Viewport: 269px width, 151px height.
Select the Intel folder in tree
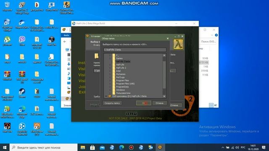(118, 71)
